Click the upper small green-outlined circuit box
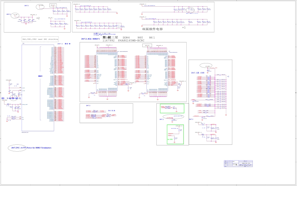This screenshot has width=299, height=211. [x=172, y=108]
